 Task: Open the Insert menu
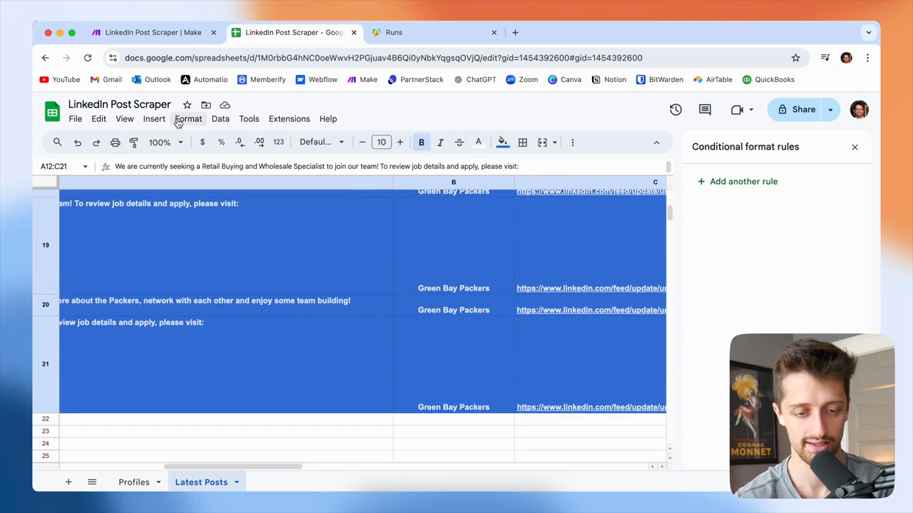(154, 119)
